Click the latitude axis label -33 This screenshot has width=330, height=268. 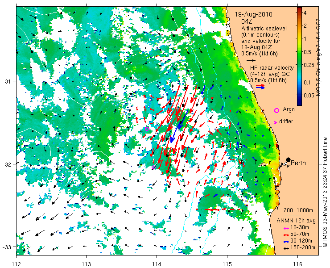[x=8, y=247]
